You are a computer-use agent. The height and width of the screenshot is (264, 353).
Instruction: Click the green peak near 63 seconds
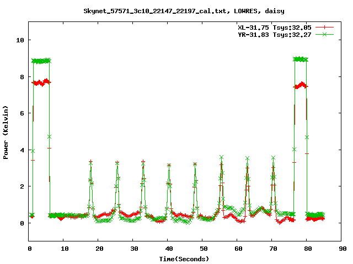point(248,158)
